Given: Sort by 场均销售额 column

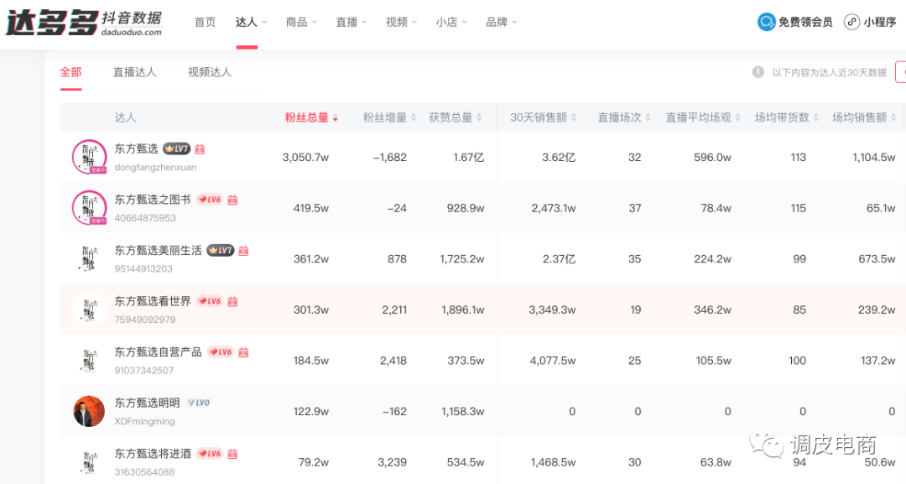Looking at the screenshot, I should tap(864, 117).
